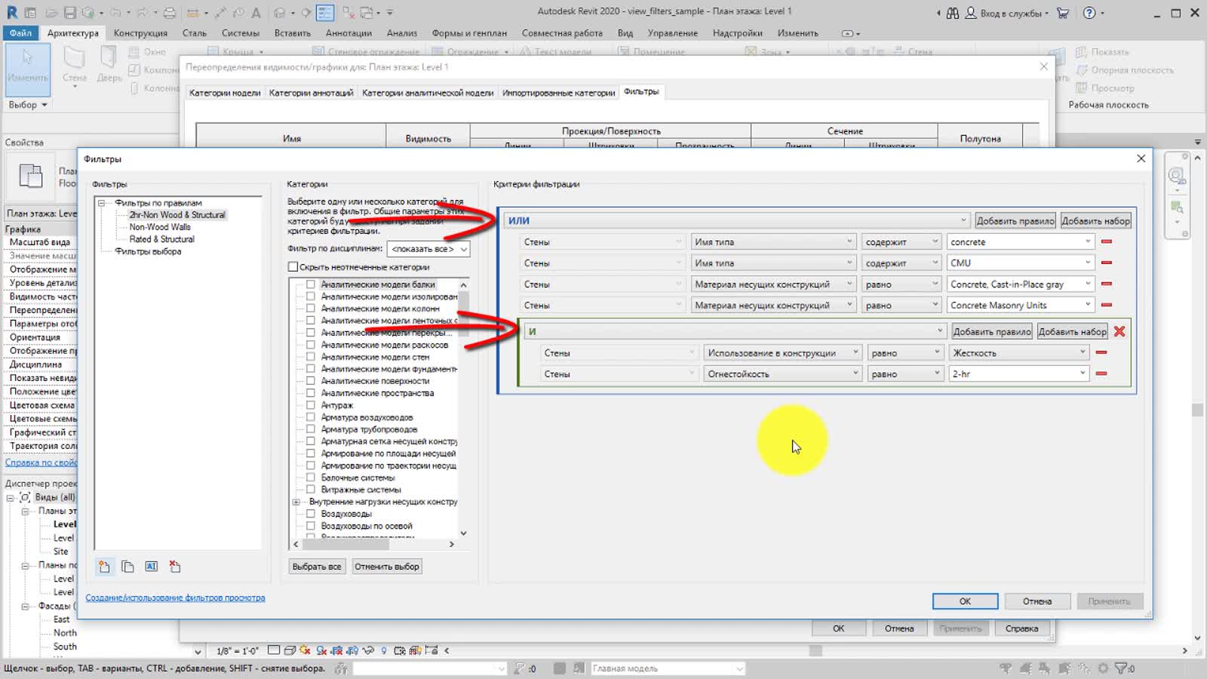Viewport: 1207px width, 679px height.
Task: Delete the nested AND rule set with the red X
Action: [x=1119, y=331]
